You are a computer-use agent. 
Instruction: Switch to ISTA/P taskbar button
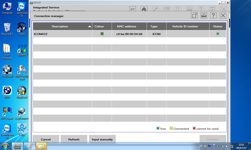coord(18,146)
